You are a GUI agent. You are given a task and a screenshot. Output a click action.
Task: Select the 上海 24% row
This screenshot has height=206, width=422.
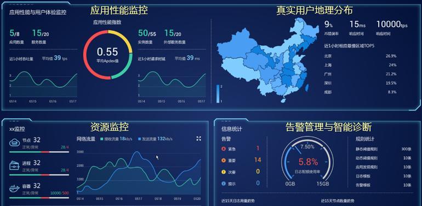(x=360, y=65)
